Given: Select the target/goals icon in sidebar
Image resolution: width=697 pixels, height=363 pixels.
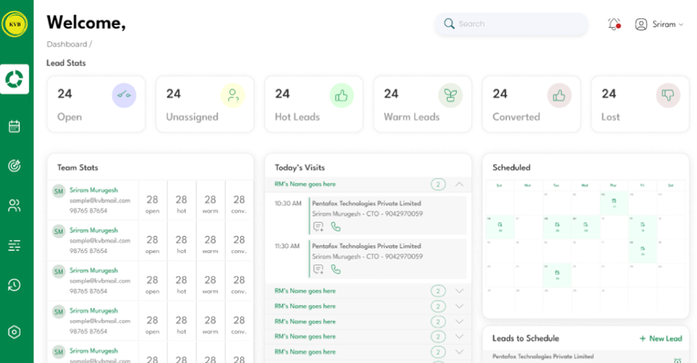Looking at the screenshot, I should coord(14,166).
